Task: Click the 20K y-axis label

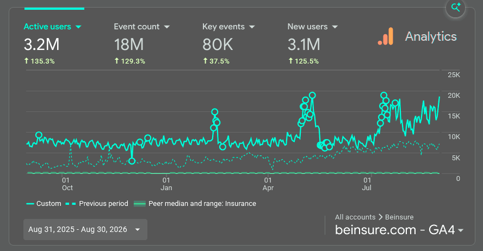Action: [454, 96]
